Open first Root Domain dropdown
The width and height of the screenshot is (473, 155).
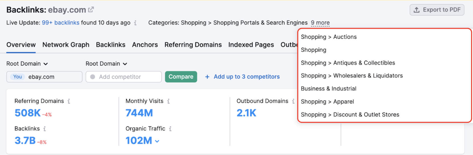point(27,64)
